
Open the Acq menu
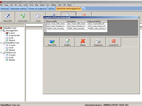pyautogui.click(x=20, y=5)
